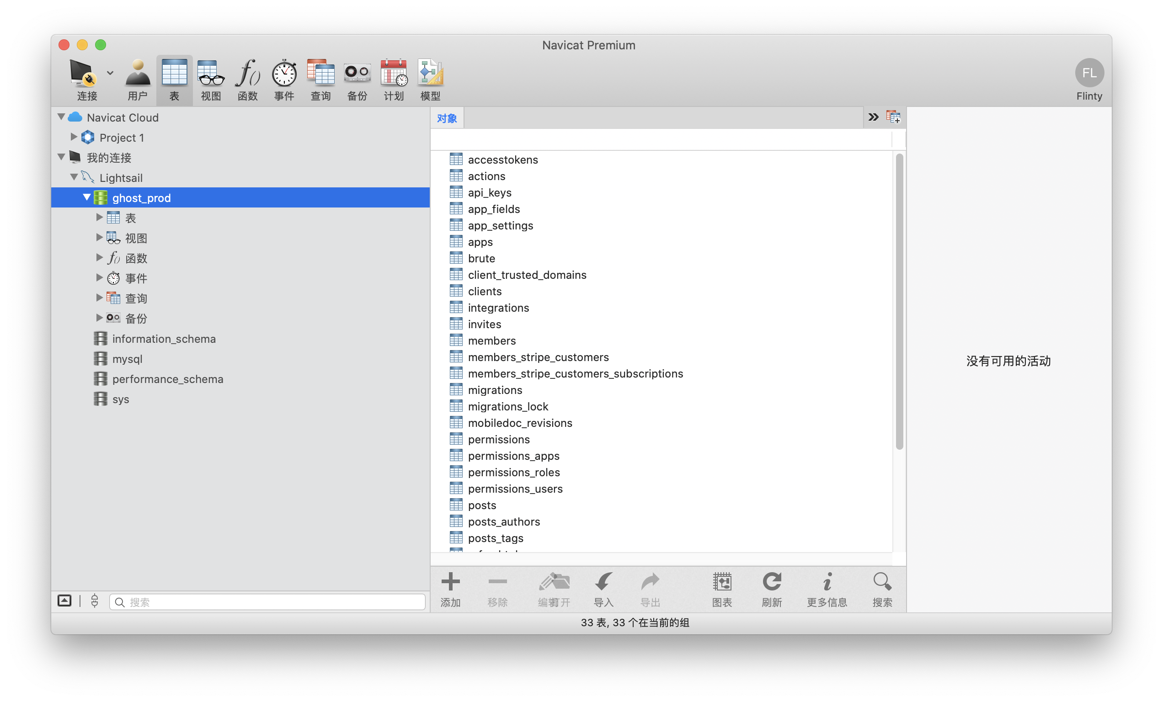Open the Model (模型) toolbar icon

430,74
